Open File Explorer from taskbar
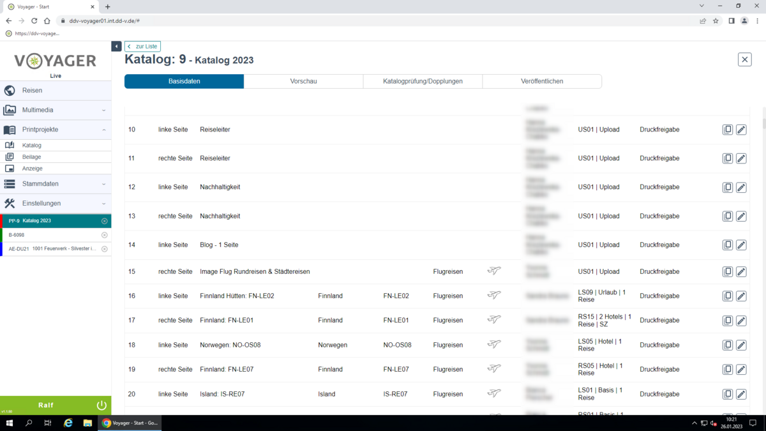Viewport: 766px width, 431px height. point(87,423)
